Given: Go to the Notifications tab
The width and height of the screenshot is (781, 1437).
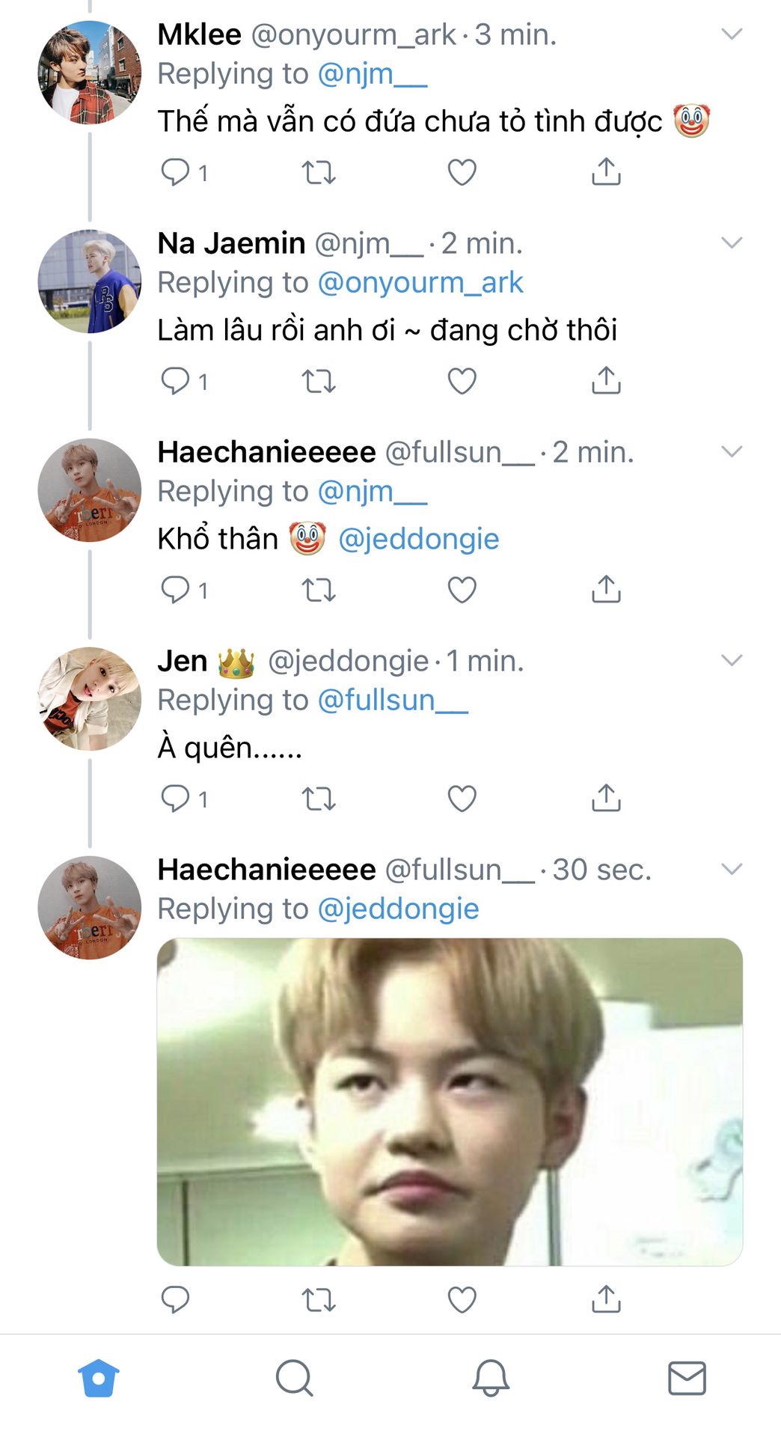Looking at the screenshot, I should [491, 1378].
